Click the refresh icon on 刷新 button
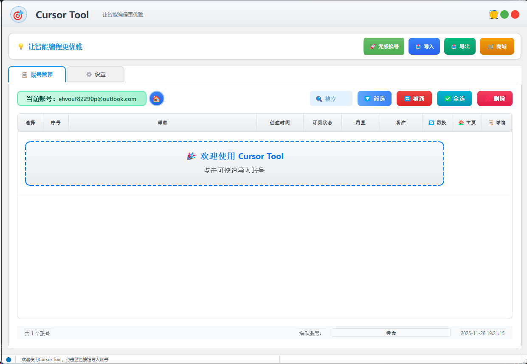The height and width of the screenshot is (364, 527). (x=406, y=98)
